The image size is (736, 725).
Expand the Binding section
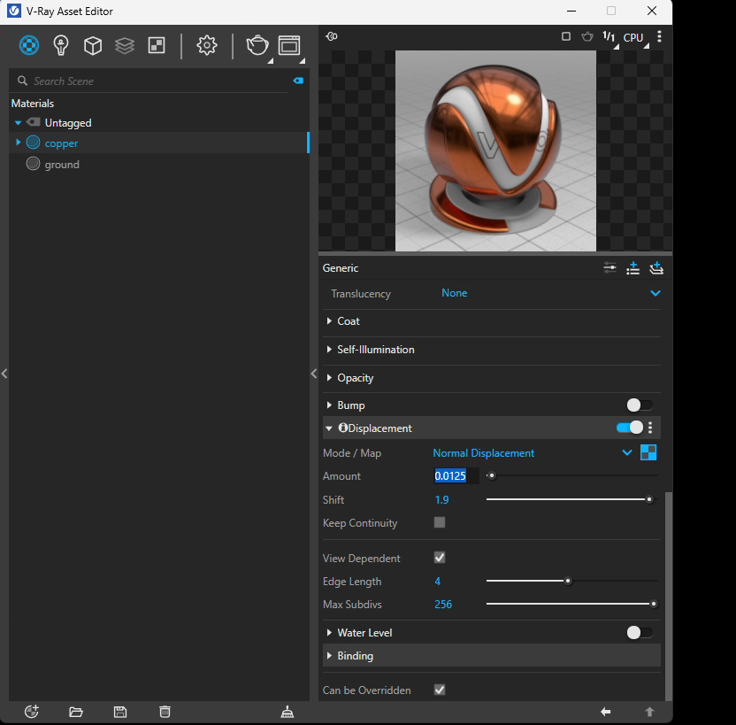click(x=329, y=655)
